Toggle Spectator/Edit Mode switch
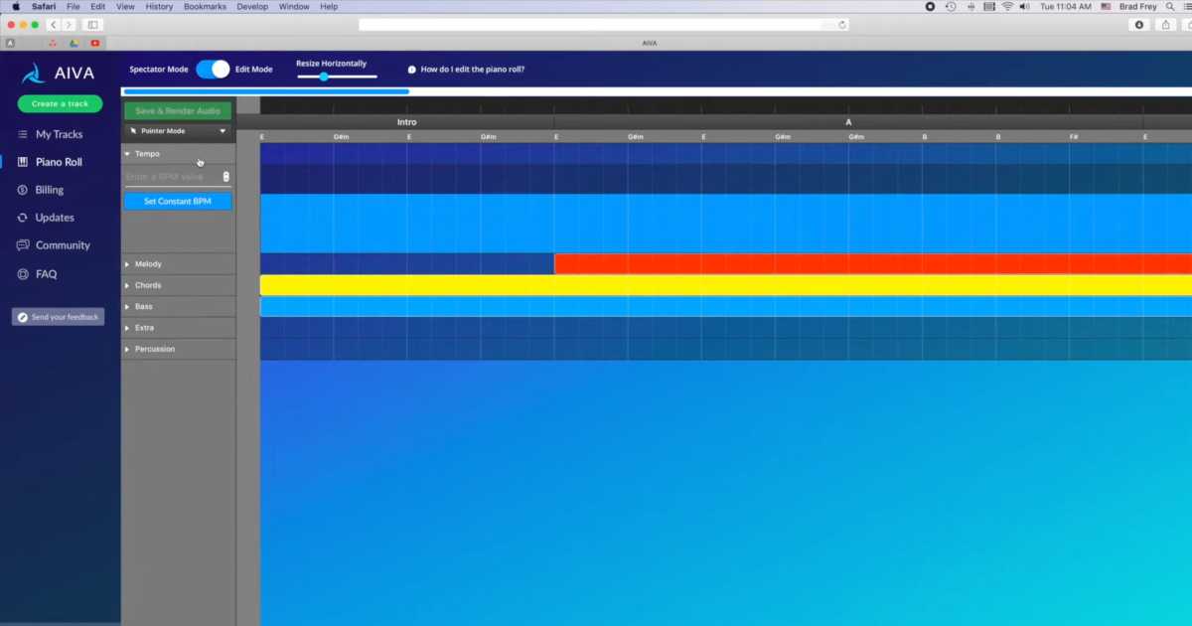Viewport: 1192px width, 626px height. point(213,70)
